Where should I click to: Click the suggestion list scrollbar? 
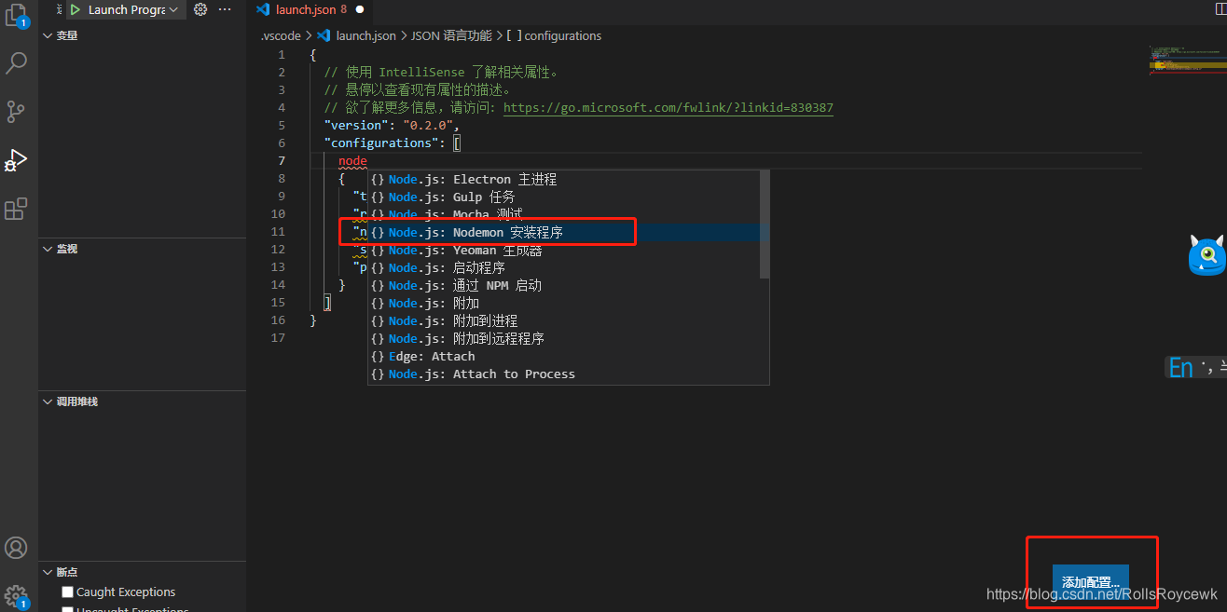point(765,224)
